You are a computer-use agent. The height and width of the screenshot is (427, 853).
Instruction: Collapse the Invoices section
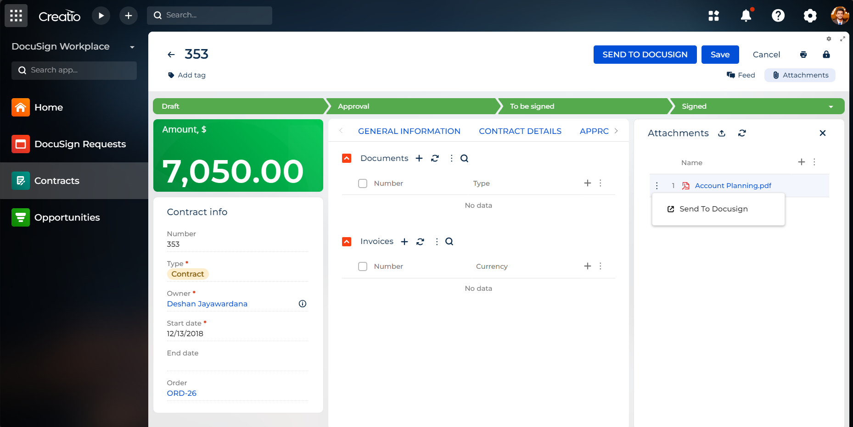coord(347,242)
